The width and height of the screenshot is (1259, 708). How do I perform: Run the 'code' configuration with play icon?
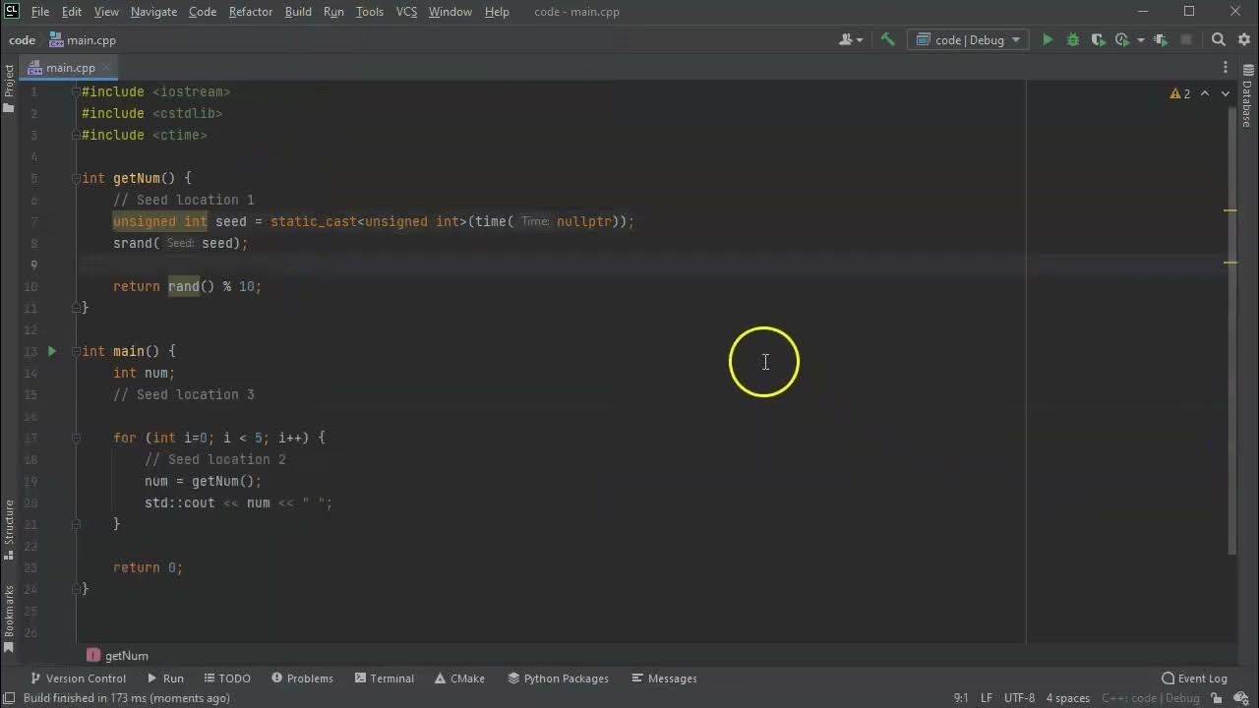[x=1048, y=40]
